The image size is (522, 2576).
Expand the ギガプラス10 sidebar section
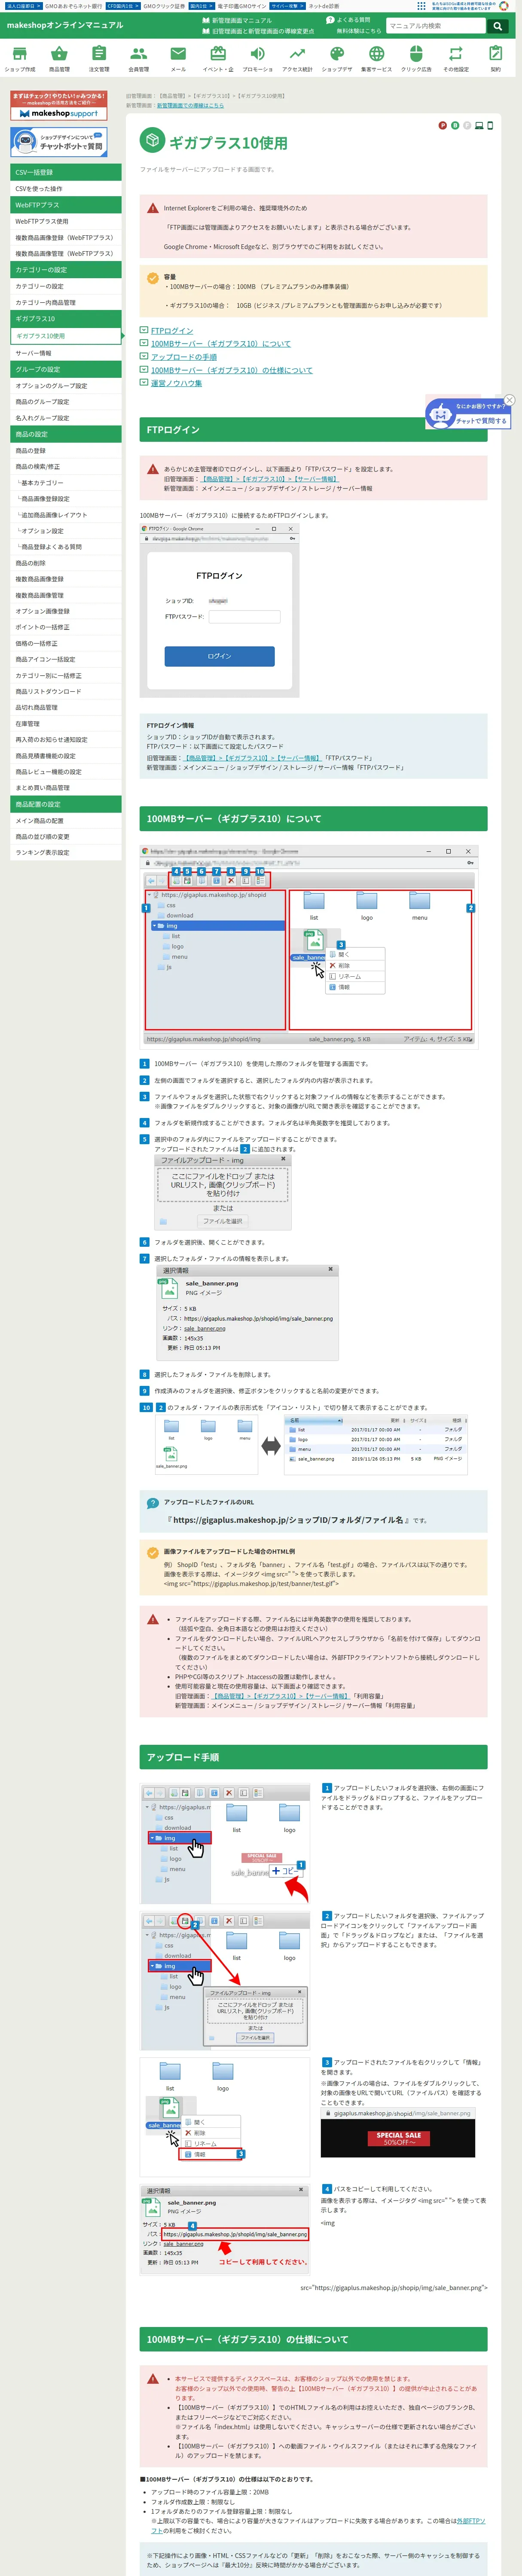point(66,319)
